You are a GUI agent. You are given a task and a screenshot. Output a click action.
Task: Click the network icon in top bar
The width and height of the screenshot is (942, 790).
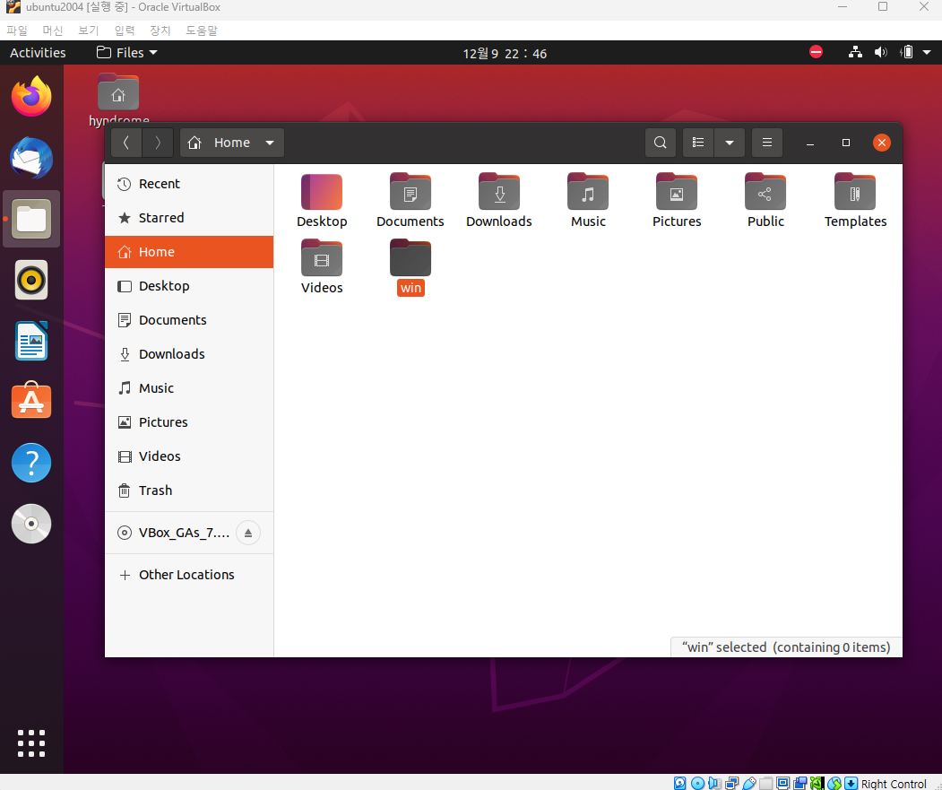point(855,53)
